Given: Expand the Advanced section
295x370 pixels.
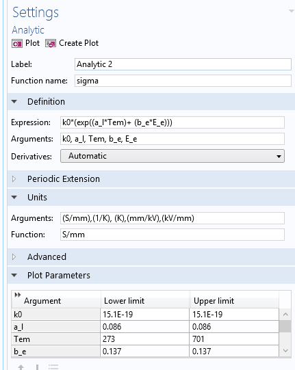Looking at the screenshot, I should (14, 256).
